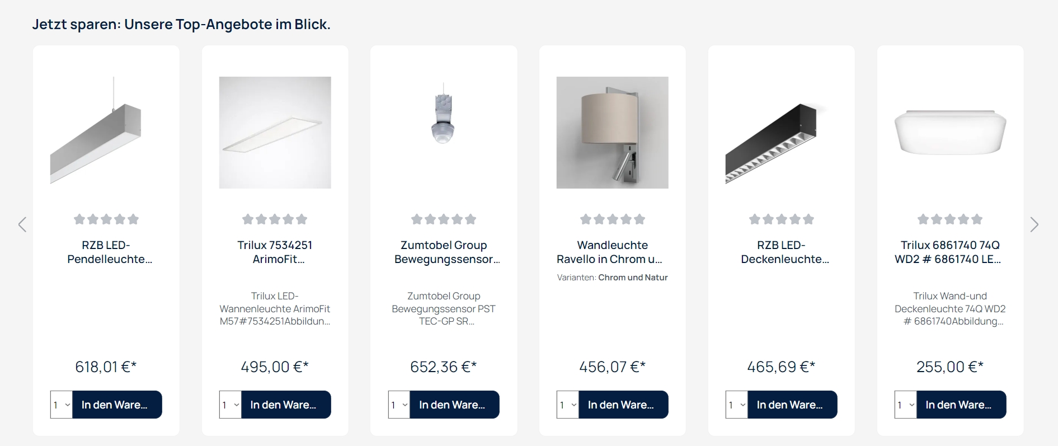
Task: Open Wandleuchte Ravello product image
Action: (613, 133)
